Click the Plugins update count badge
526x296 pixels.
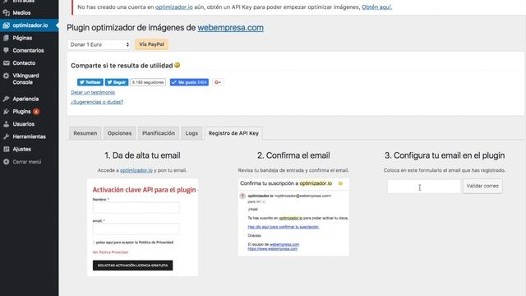(x=36, y=112)
